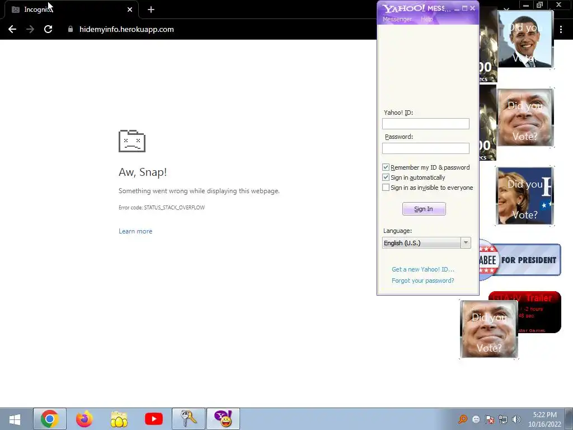Click the gray face tray icon
Viewport: 573px width, 430px height.
476,419
